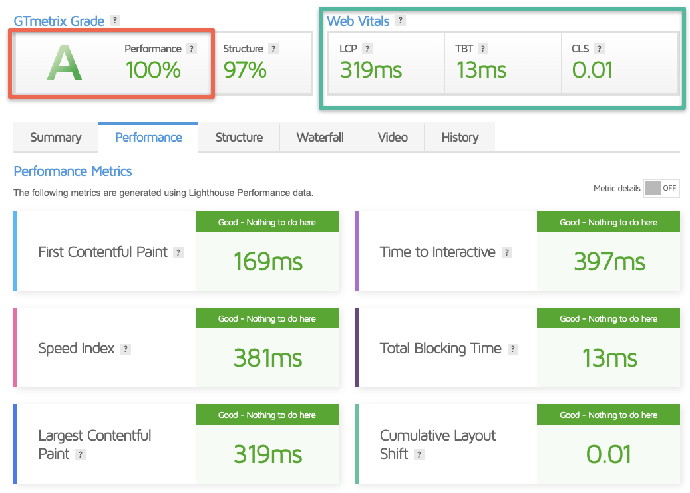Open the GTmetrix Grade help icon

(x=116, y=21)
